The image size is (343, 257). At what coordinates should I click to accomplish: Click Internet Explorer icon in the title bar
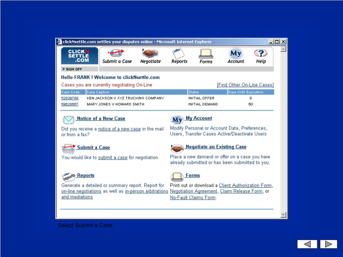point(59,41)
